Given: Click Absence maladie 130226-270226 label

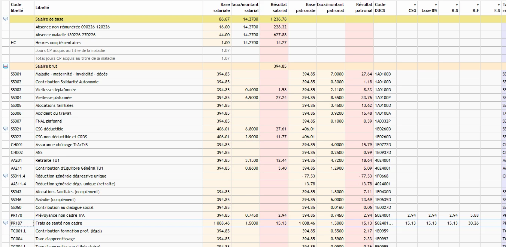Looking at the screenshot, I should 65,35.
